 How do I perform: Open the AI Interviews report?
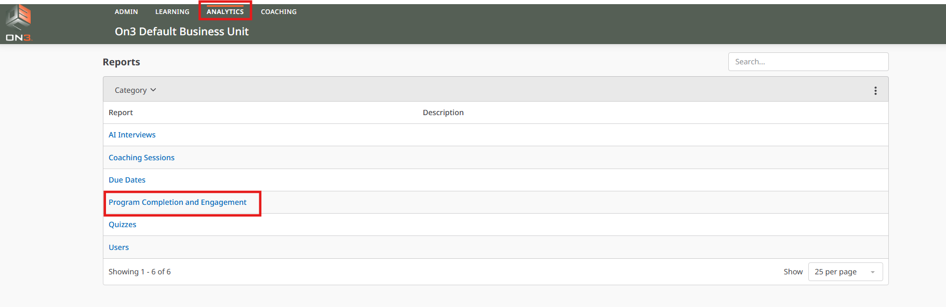[132, 135]
